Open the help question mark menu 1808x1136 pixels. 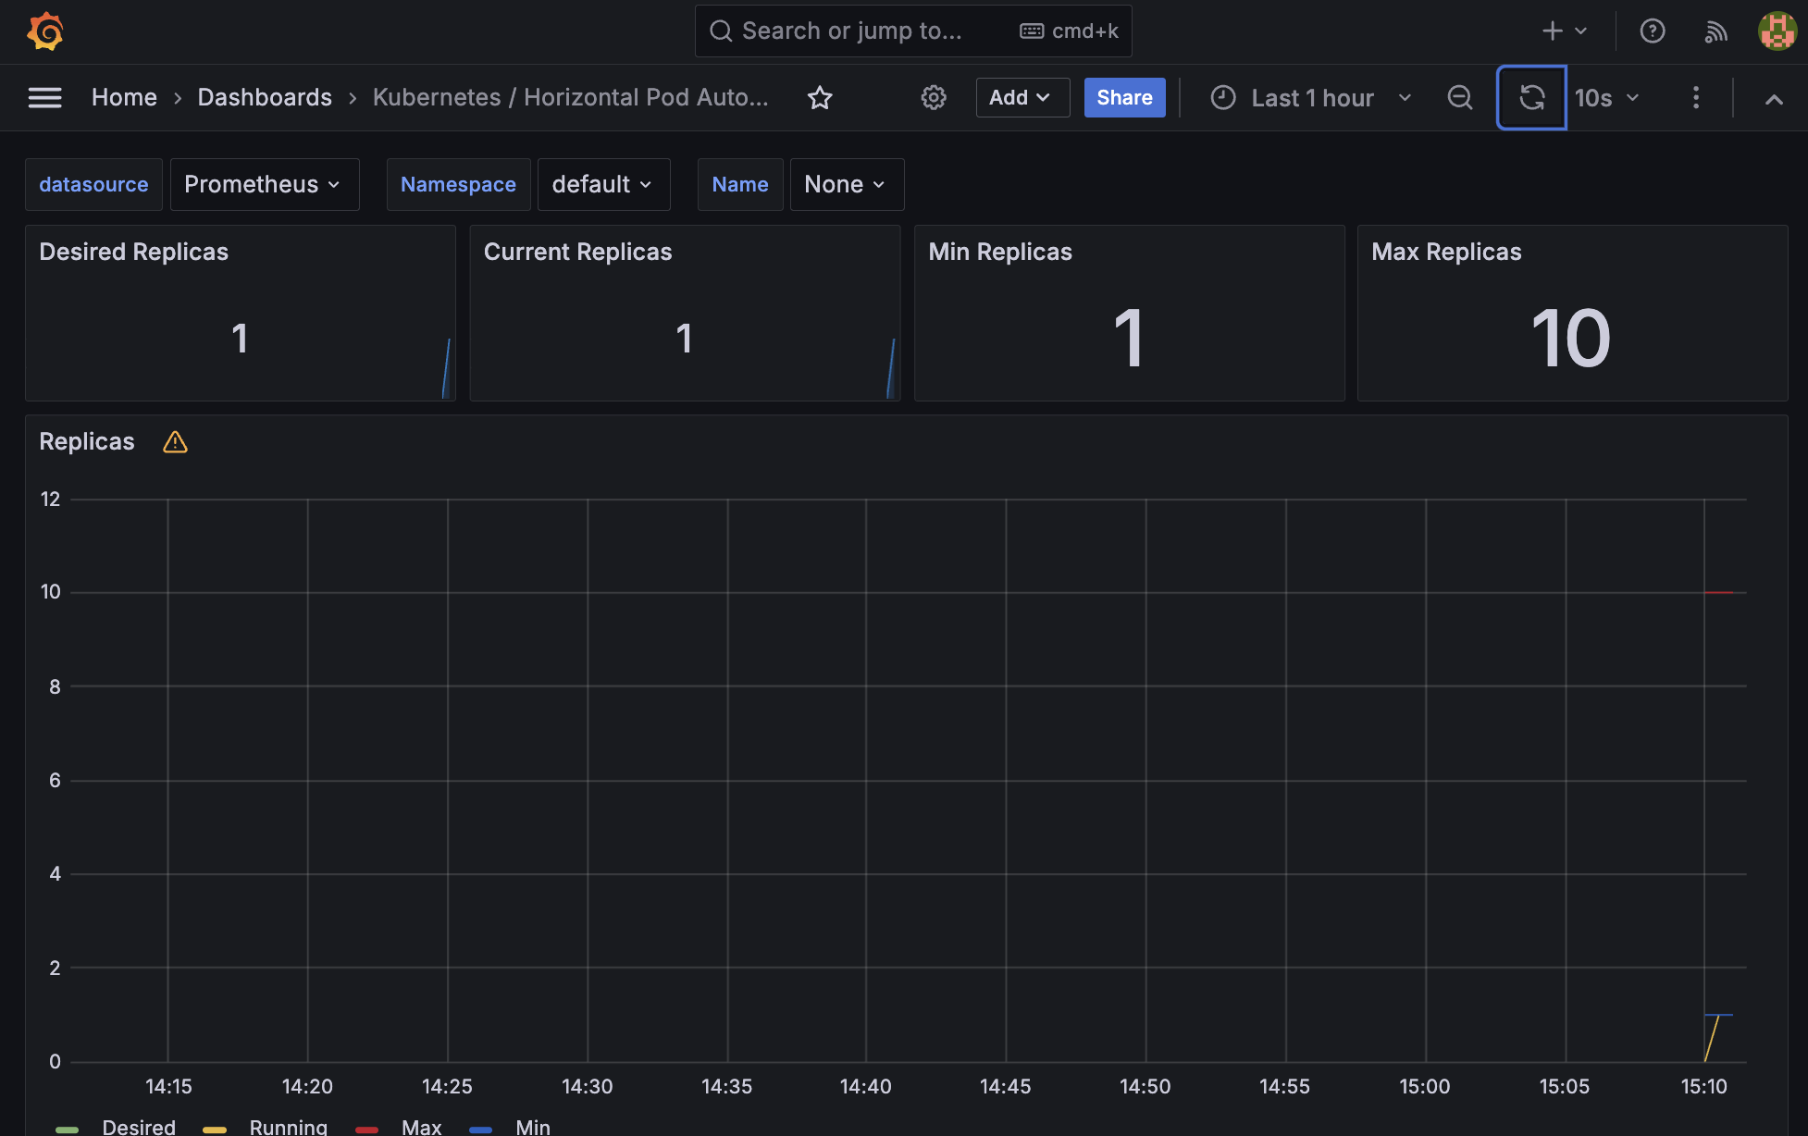click(x=1652, y=31)
